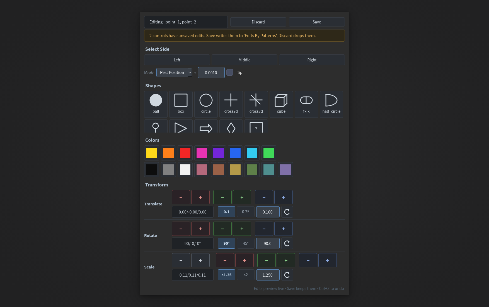Increase Translate on the red axis
Image resolution: width=489 pixels, height=307 pixels.
click(x=200, y=197)
